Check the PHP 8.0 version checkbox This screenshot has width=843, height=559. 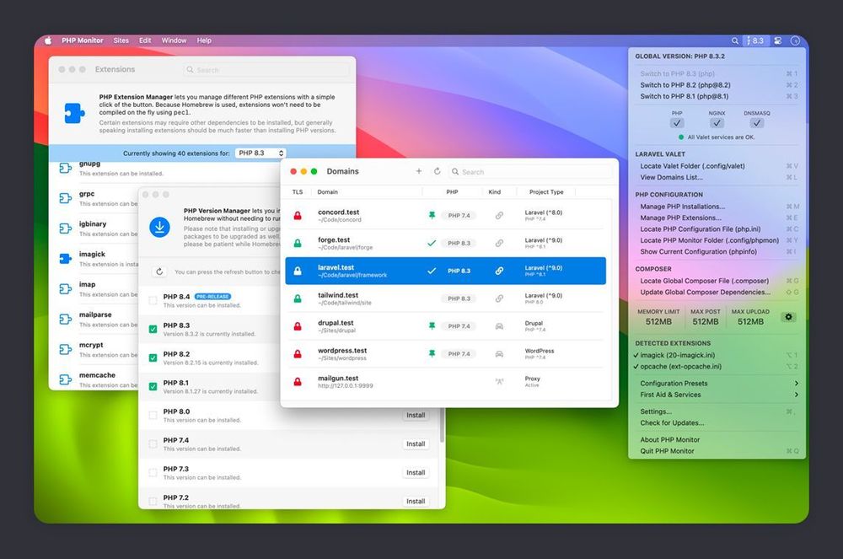153,416
